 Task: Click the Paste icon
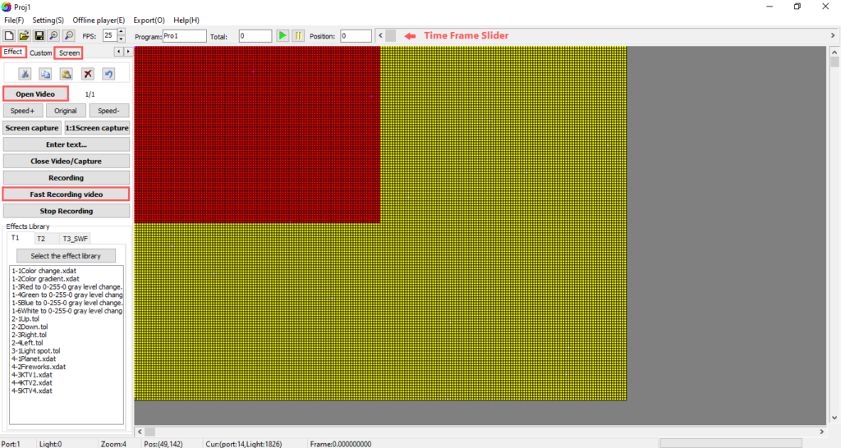pos(67,74)
